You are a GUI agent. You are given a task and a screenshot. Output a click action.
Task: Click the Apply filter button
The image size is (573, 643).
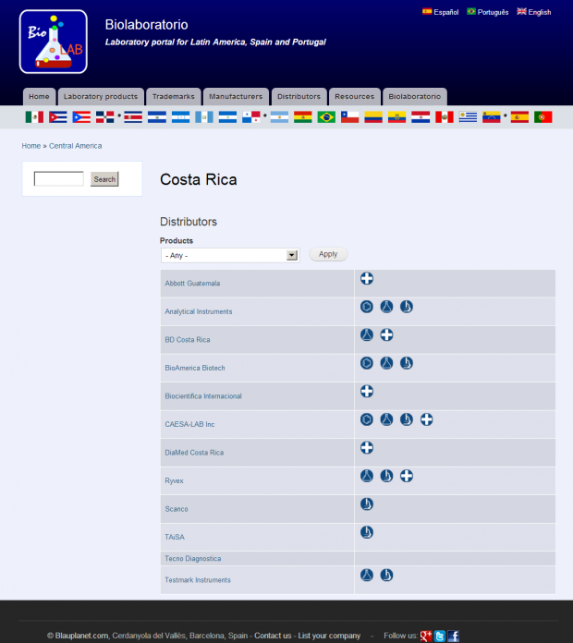328,254
